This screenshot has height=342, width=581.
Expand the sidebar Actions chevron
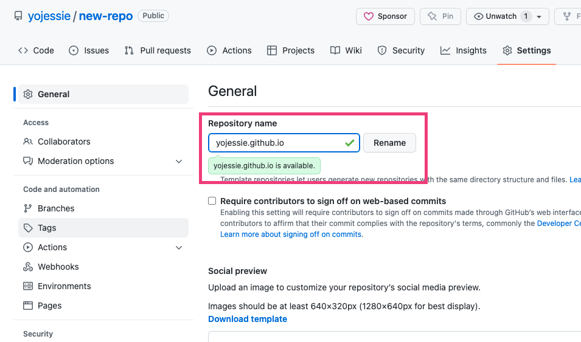click(179, 248)
